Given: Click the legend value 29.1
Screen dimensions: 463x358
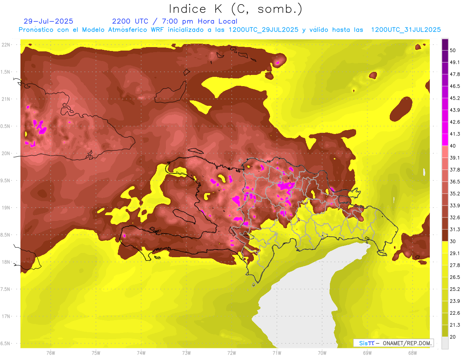Looking at the screenshot, I should (x=455, y=253).
